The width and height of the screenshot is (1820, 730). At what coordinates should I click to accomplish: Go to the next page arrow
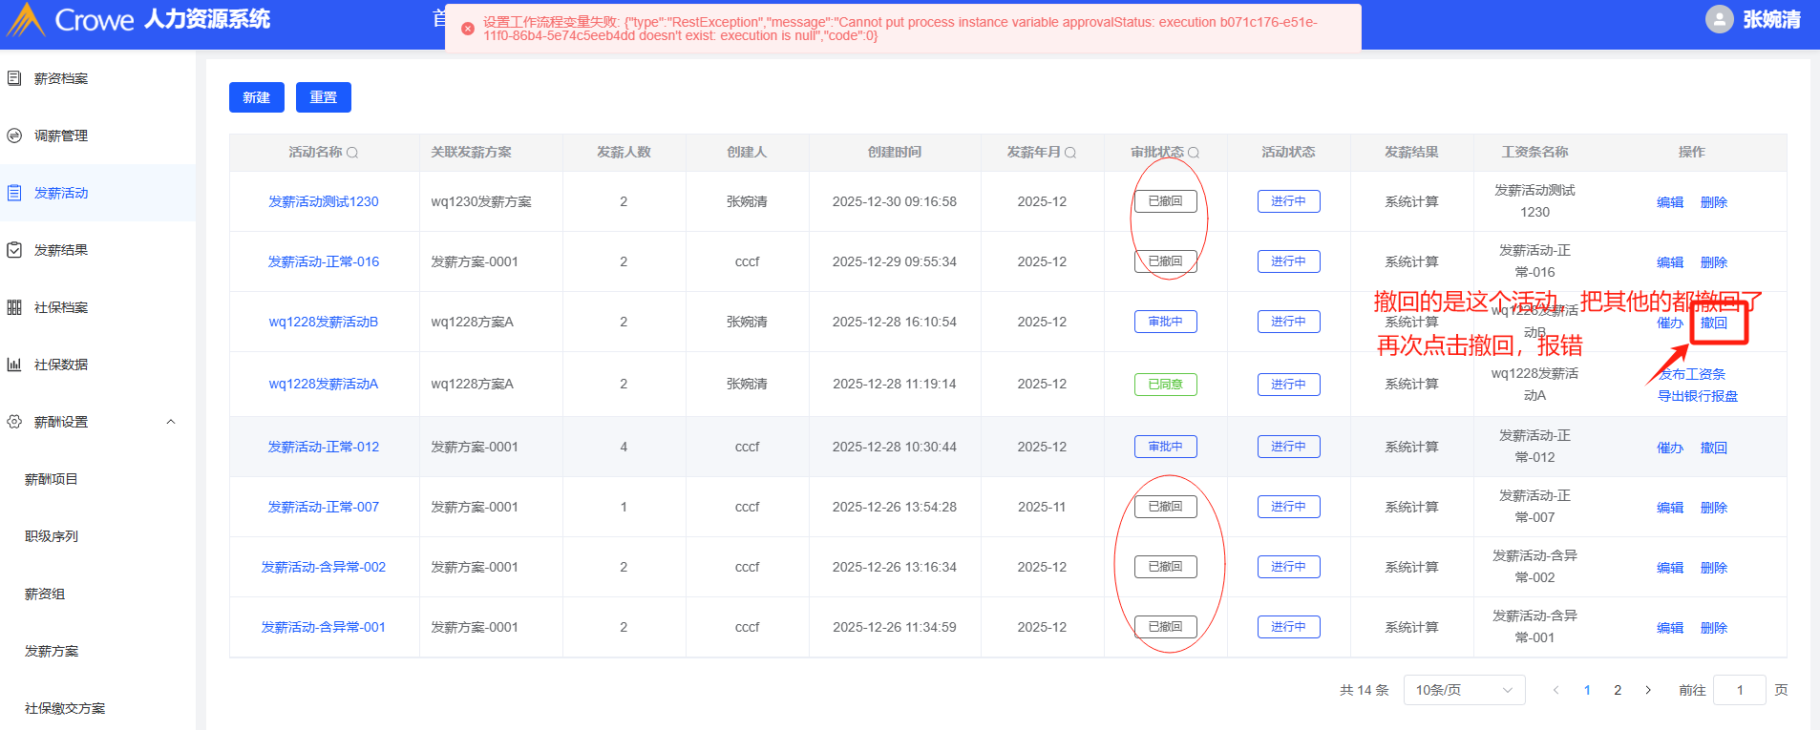[1648, 690]
